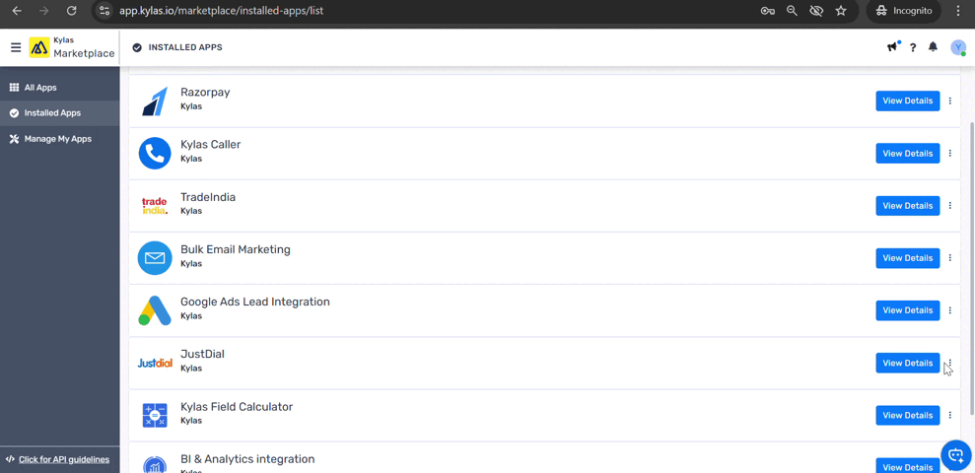The width and height of the screenshot is (975, 473).
Task: Click the Razorpay app name
Action: [x=205, y=92]
